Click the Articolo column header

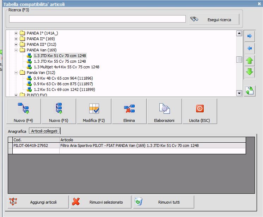(x=152, y=140)
